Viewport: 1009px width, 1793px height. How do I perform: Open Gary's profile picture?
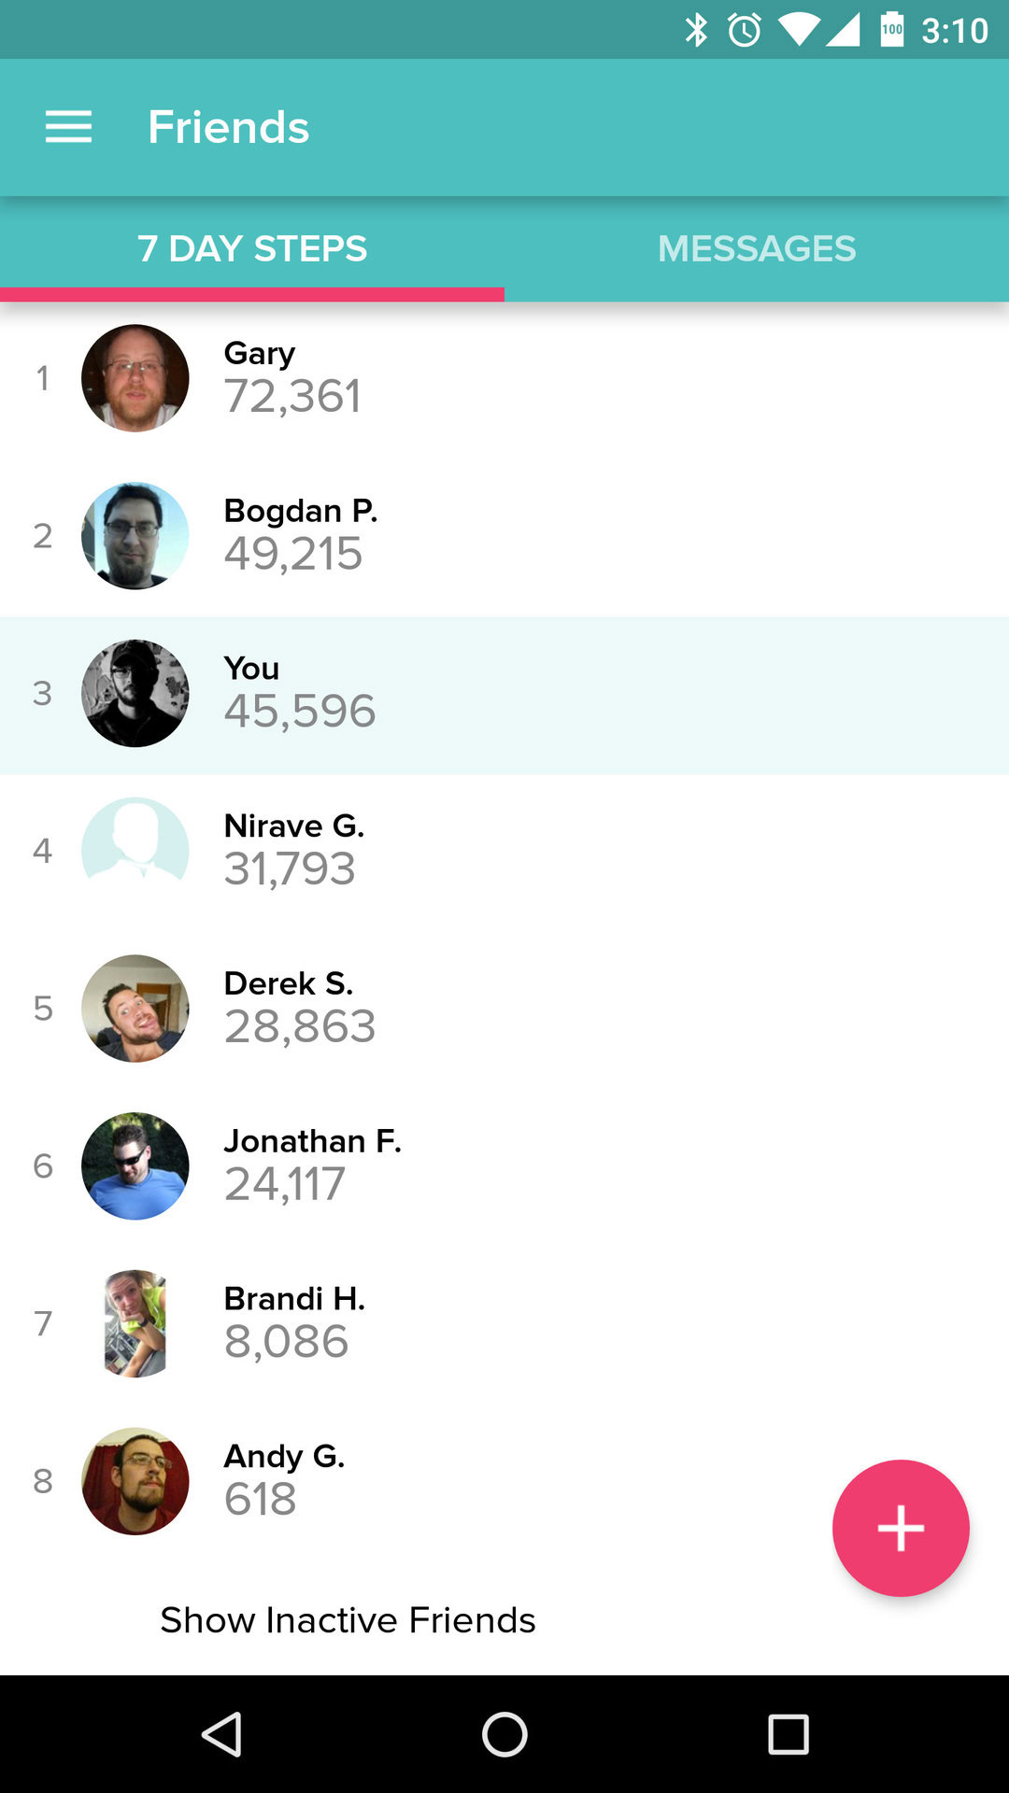click(135, 378)
